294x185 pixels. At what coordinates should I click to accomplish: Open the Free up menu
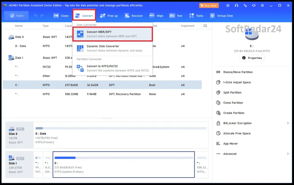109,16
